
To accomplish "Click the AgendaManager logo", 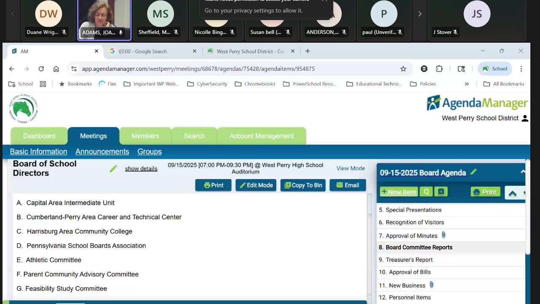I will pyautogui.click(x=477, y=103).
